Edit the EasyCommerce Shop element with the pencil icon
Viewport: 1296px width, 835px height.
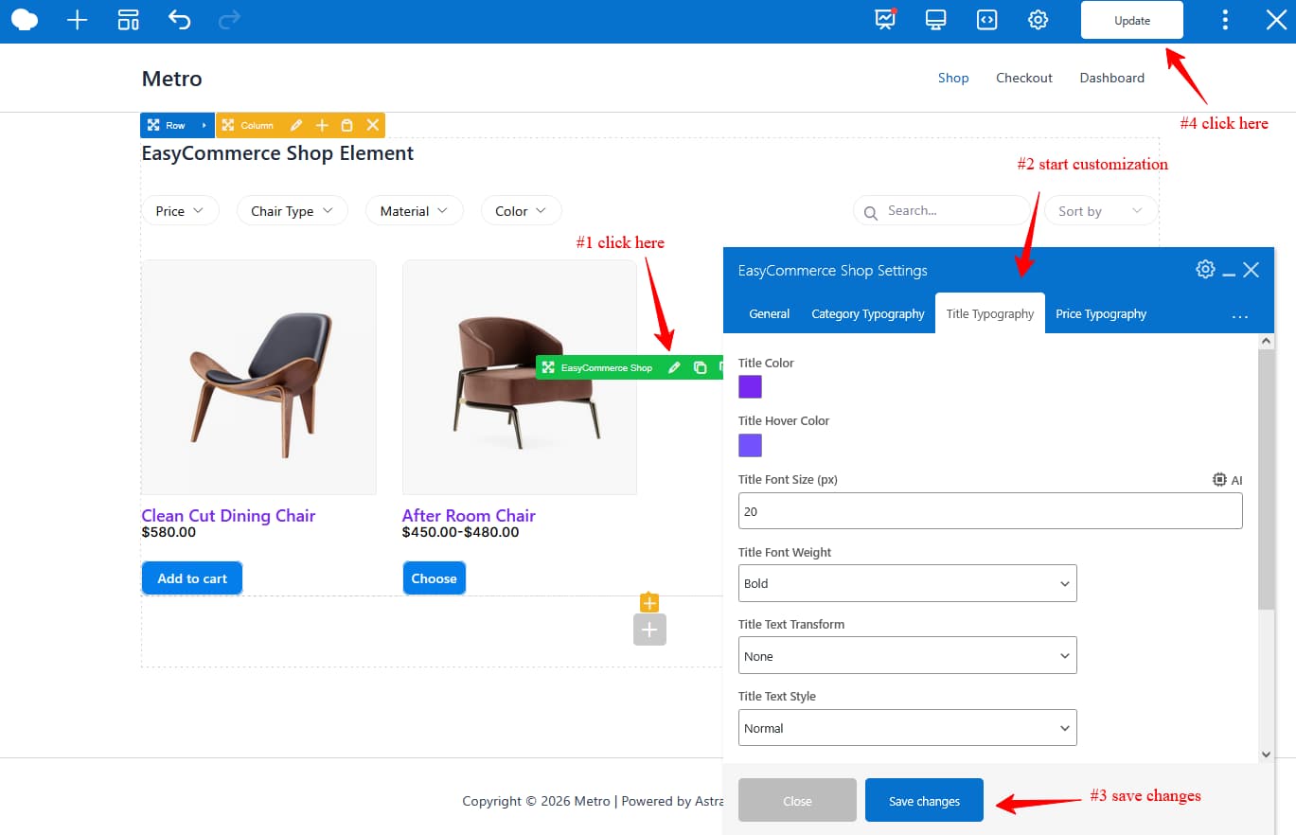click(x=673, y=367)
